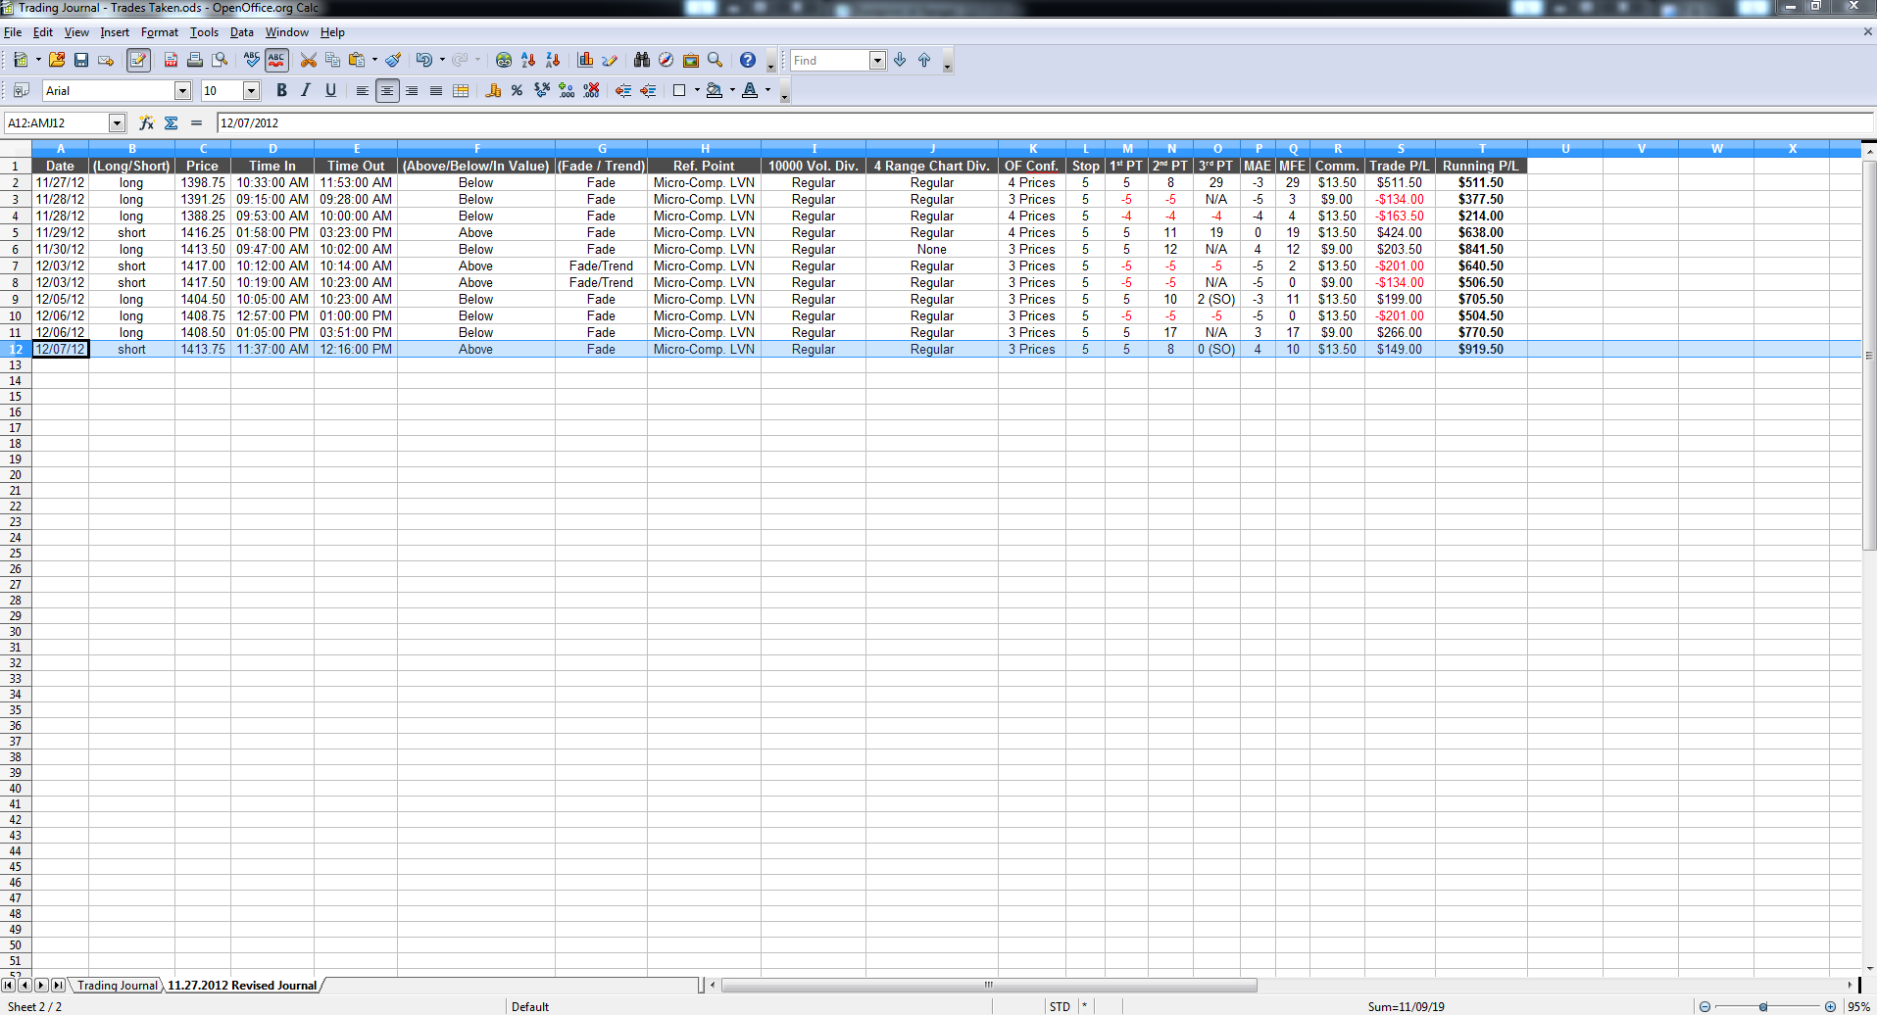Export directly as PDF
The image size is (1877, 1015).
click(x=171, y=60)
